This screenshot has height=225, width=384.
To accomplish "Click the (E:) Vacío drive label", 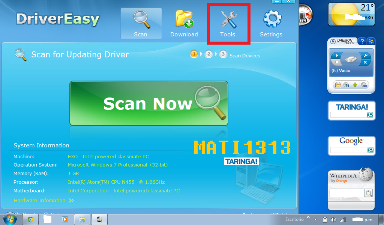I will 340,70.
